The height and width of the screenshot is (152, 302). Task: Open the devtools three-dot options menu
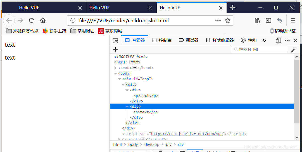tap(287, 40)
